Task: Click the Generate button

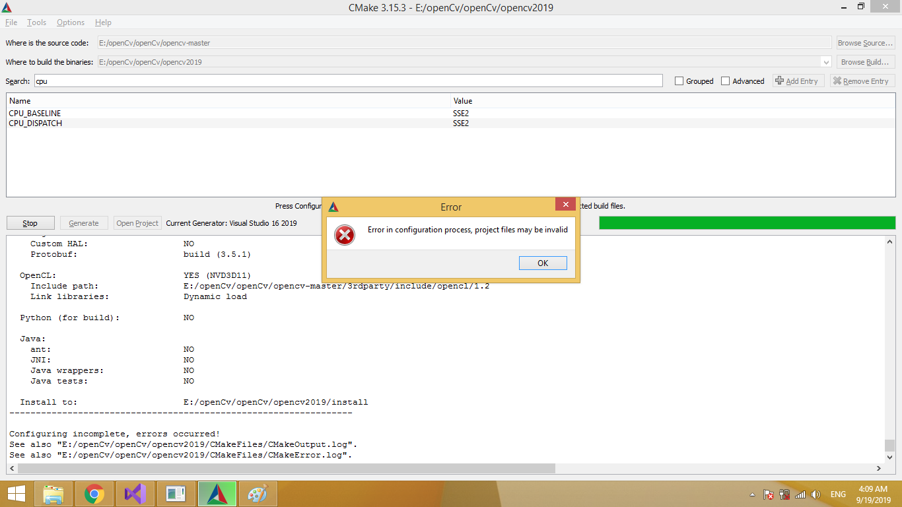Action: pyautogui.click(x=84, y=223)
